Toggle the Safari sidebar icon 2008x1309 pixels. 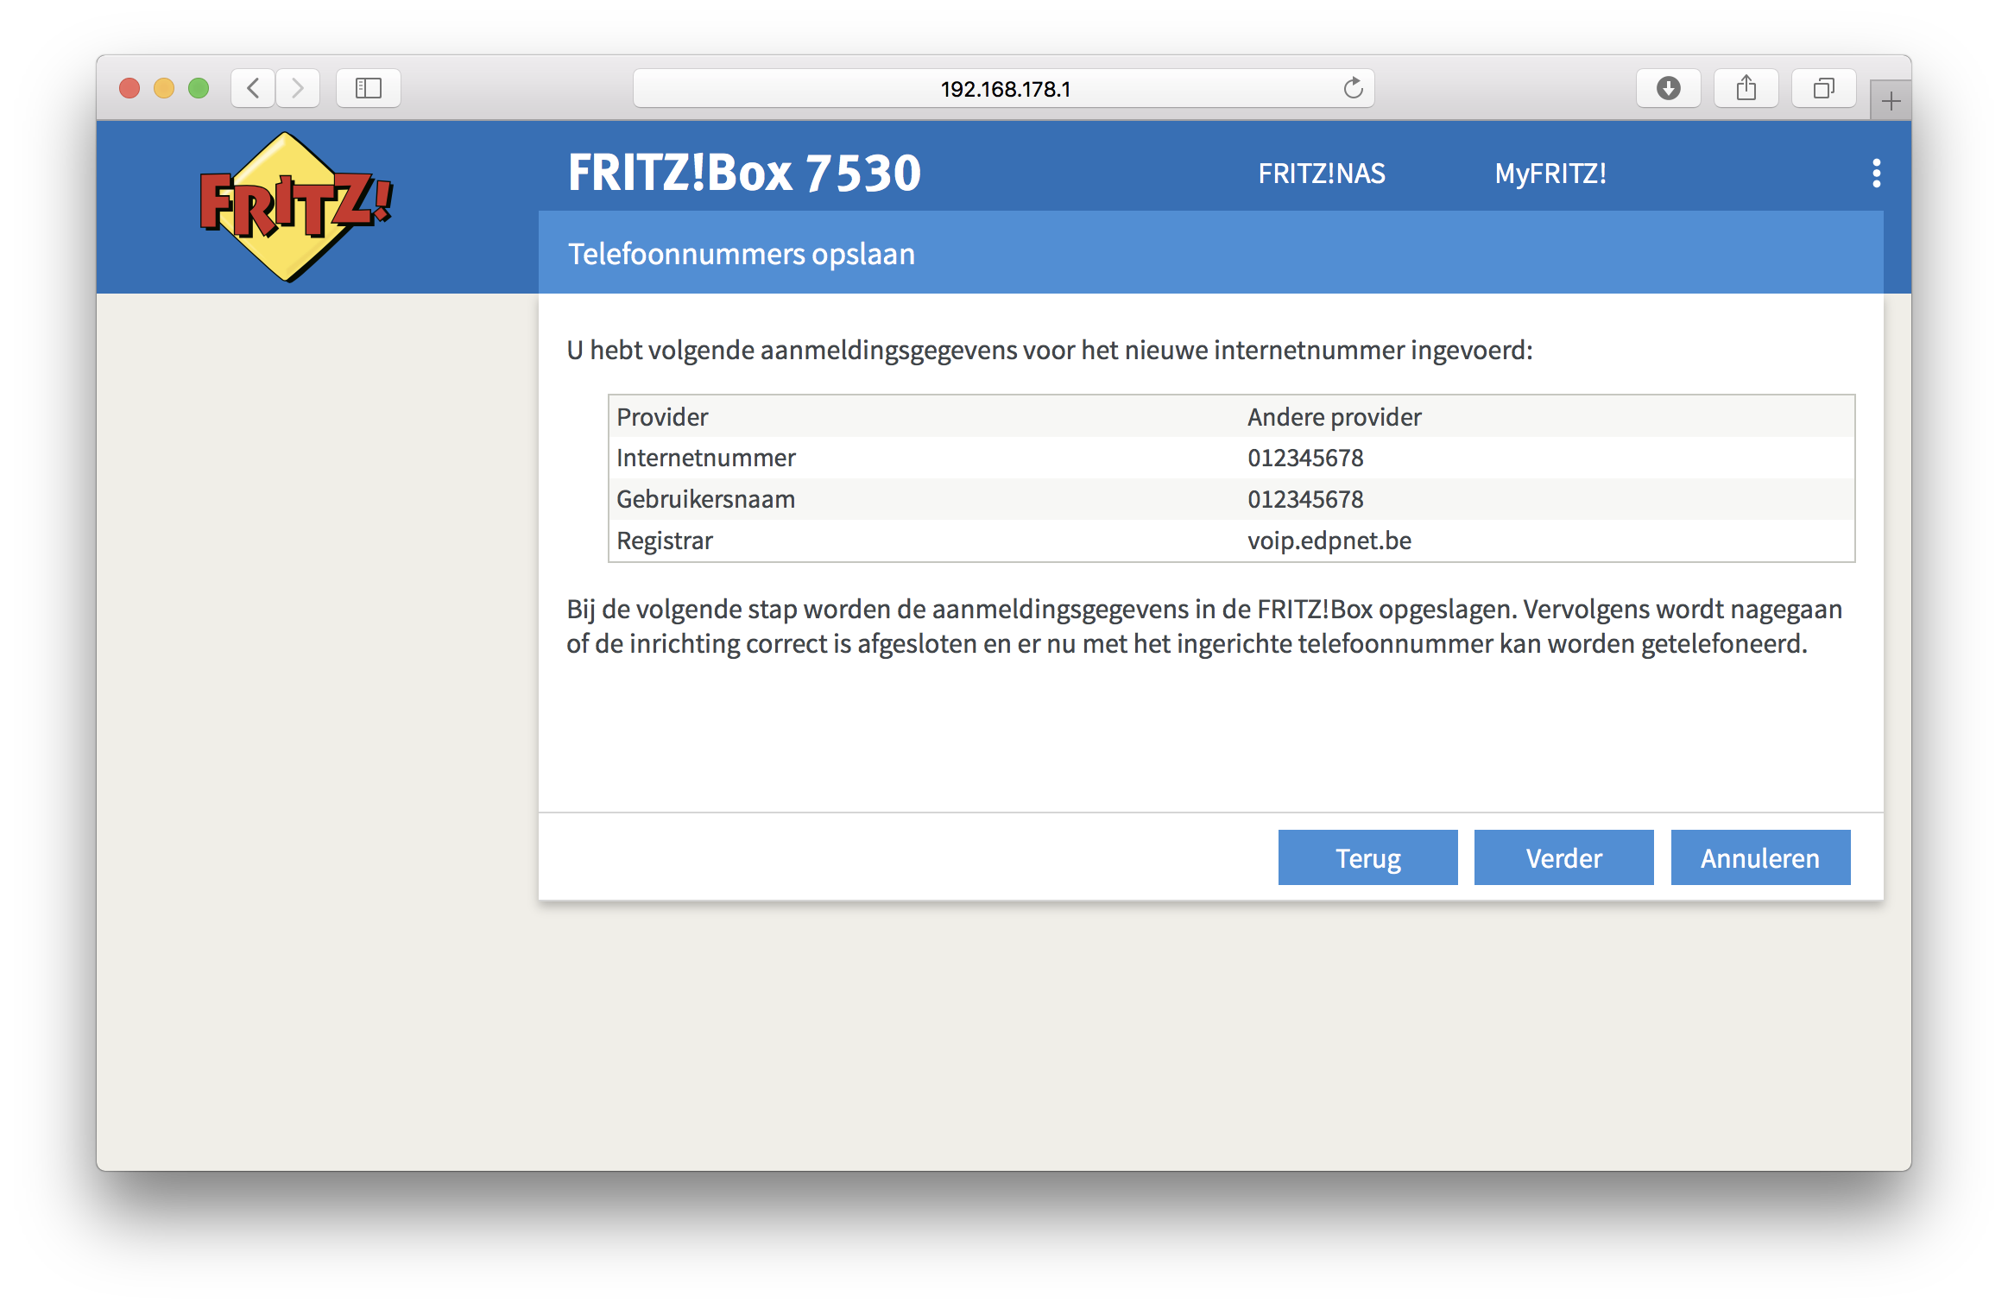(369, 88)
